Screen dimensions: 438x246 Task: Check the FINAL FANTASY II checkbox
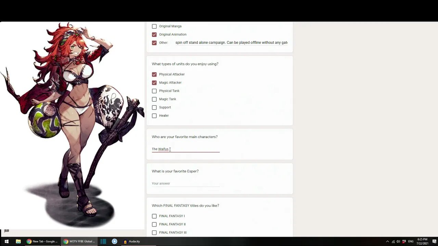pos(154,224)
